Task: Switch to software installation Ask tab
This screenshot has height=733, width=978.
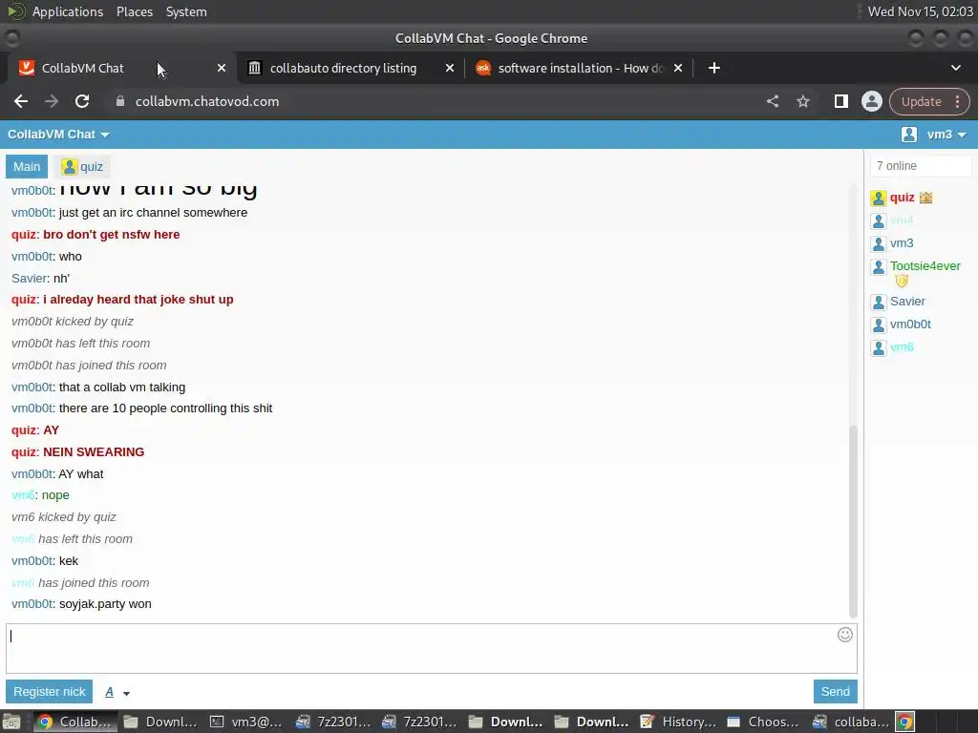Action: [579, 68]
